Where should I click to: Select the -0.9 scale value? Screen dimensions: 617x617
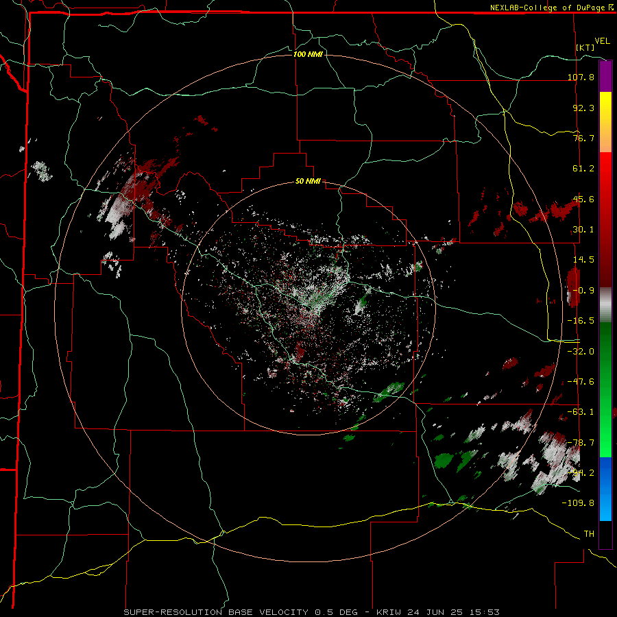tap(583, 291)
